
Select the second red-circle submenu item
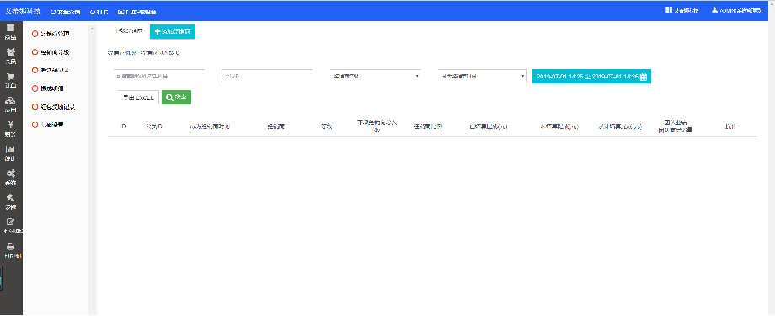tap(51, 52)
